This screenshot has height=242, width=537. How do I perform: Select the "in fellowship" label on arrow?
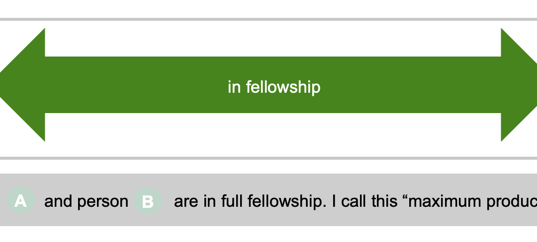[274, 87]
